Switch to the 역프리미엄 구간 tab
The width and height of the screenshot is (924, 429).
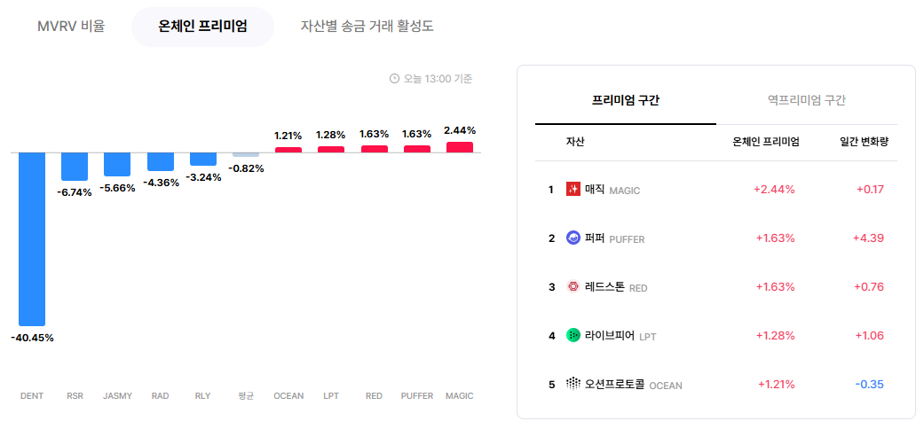tap(806, 101)
